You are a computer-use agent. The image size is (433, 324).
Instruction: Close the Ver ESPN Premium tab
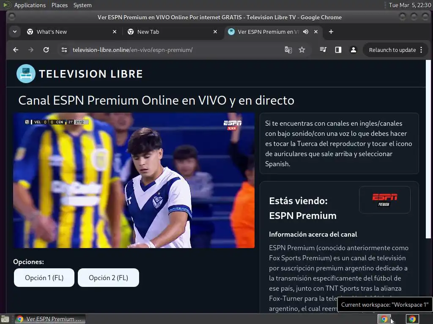[x=316, y=32]
